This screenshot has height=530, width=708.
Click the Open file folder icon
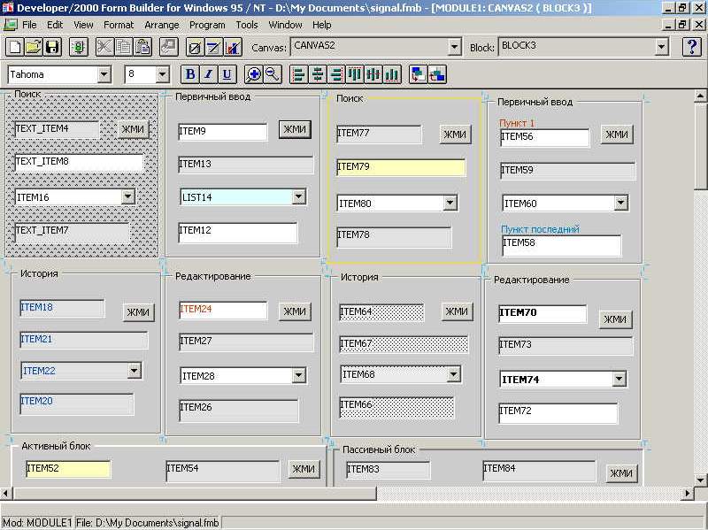pyautogui.click(x=34, y=47)
